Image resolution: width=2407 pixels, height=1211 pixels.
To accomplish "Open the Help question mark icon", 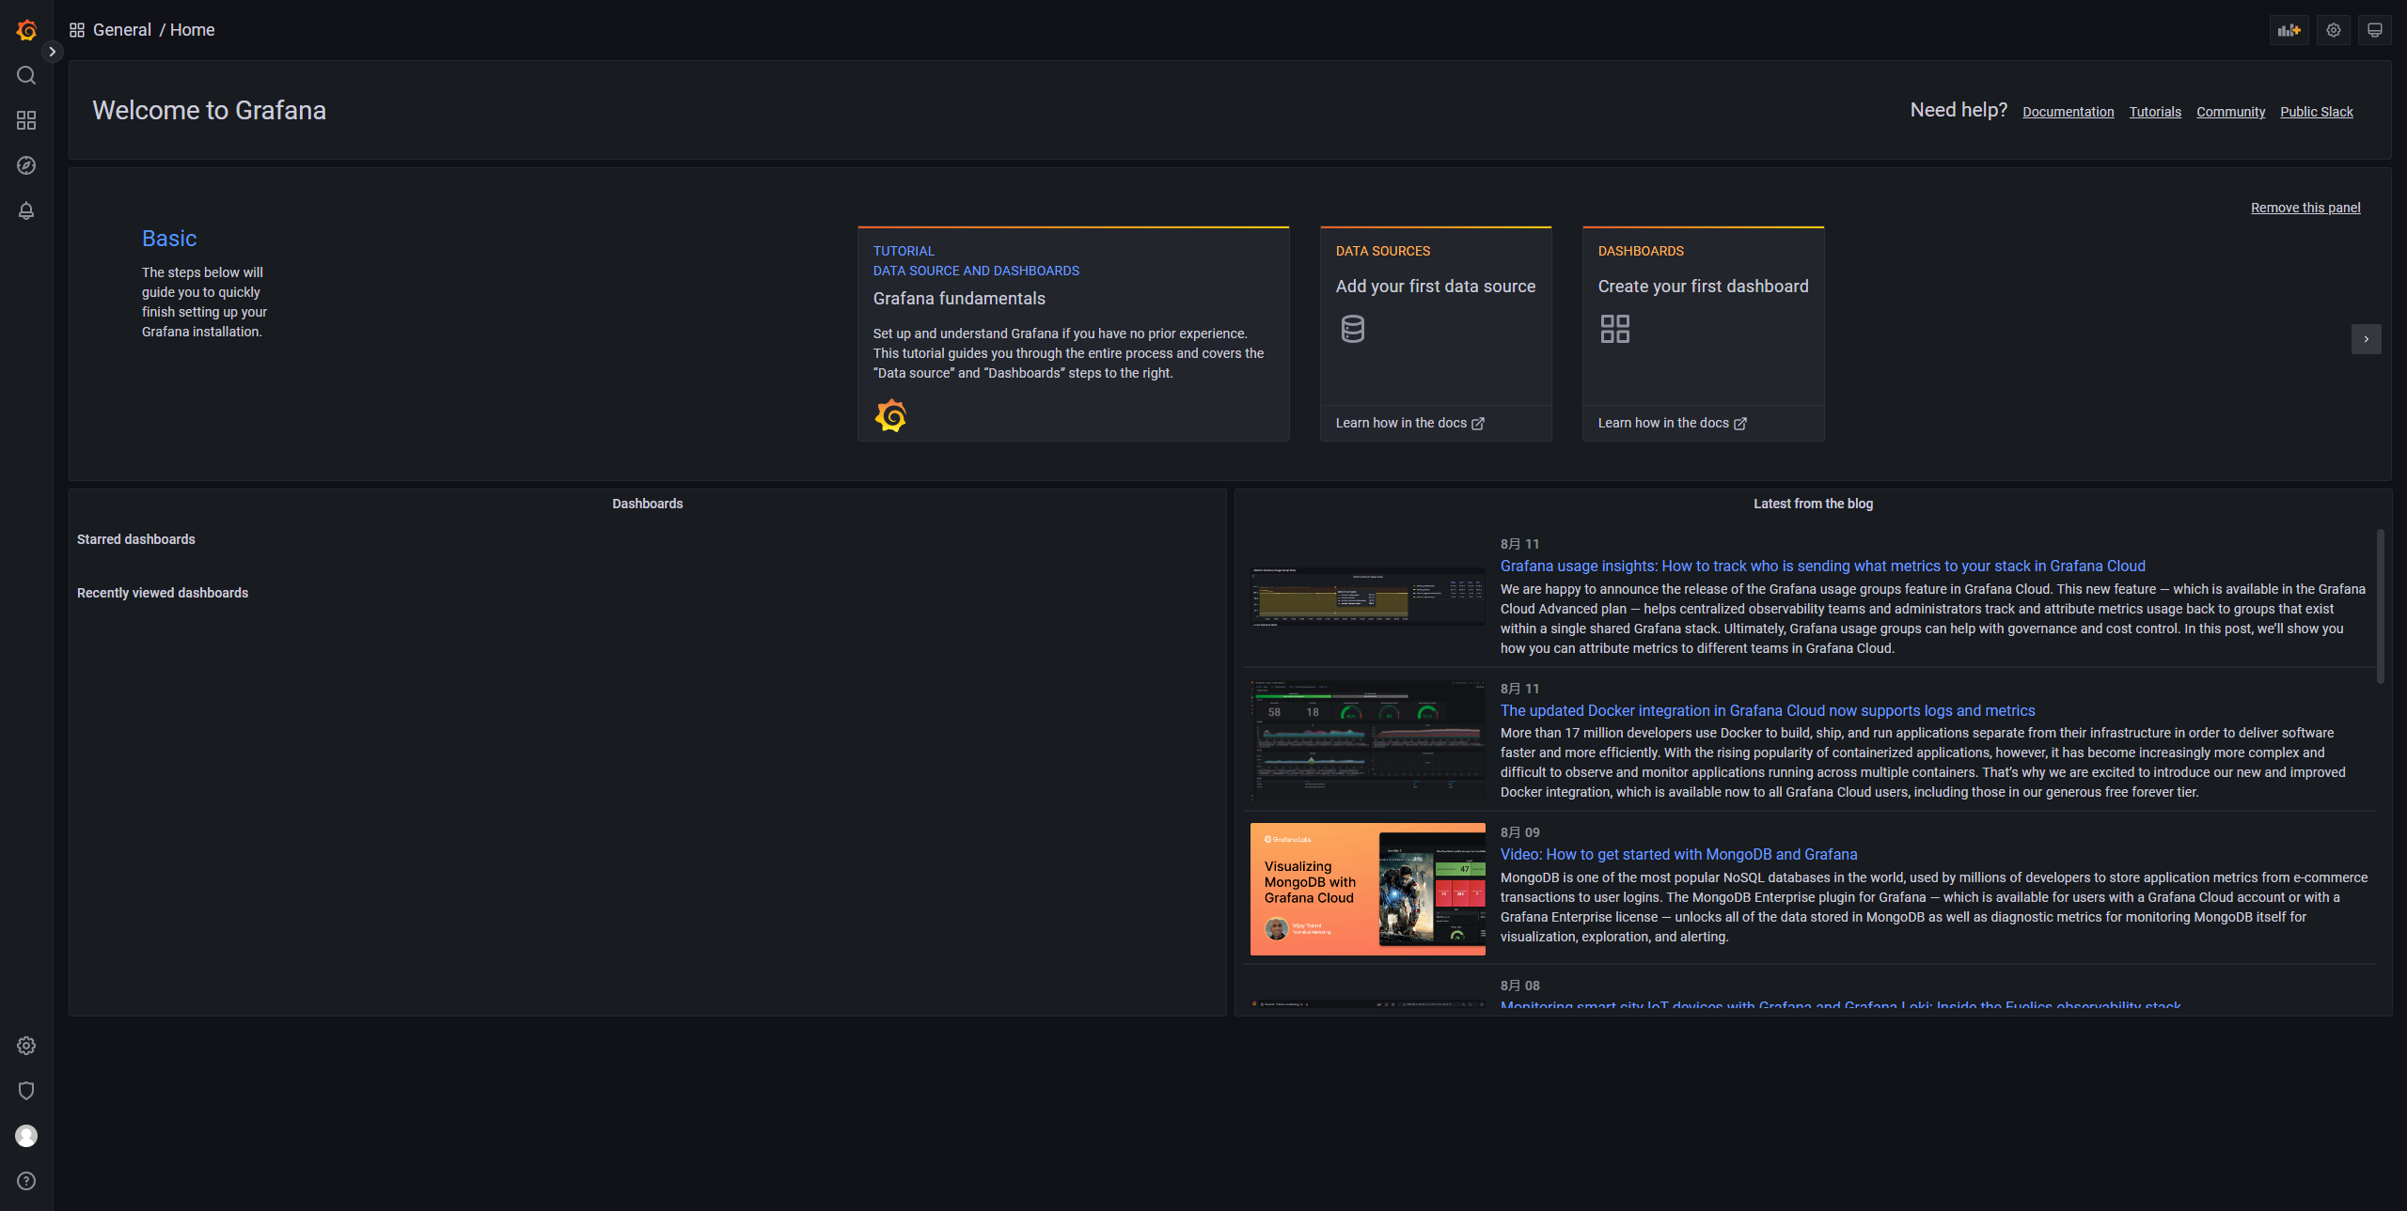I will 26,1181.
